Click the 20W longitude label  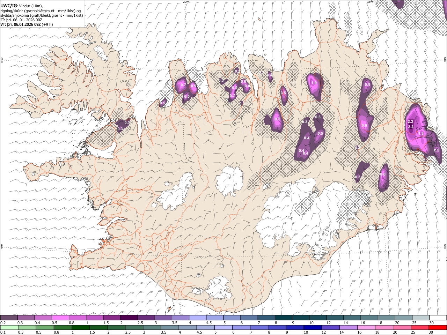186,2
